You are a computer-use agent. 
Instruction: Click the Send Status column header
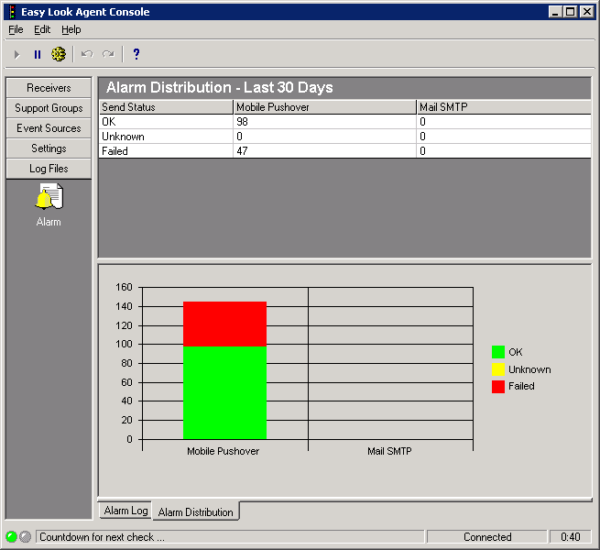[x=166, y=107]
